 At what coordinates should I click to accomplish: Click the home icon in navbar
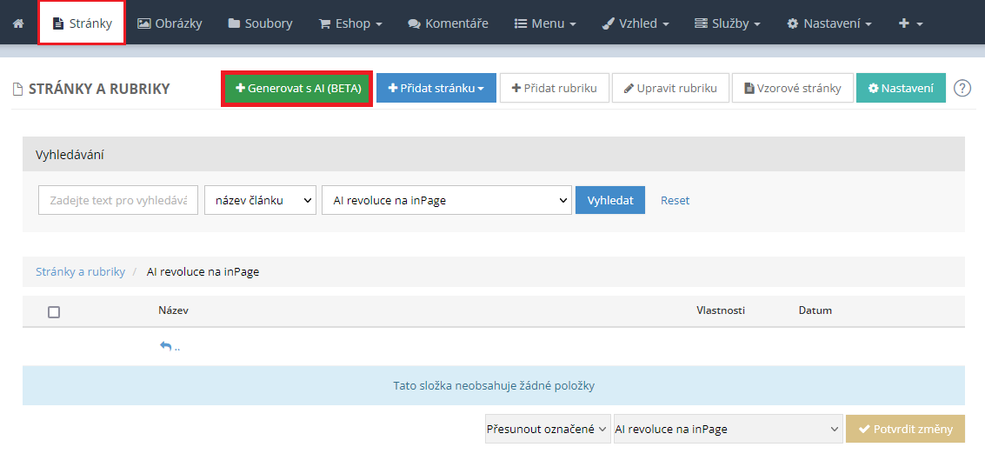[x=18, y=23]
